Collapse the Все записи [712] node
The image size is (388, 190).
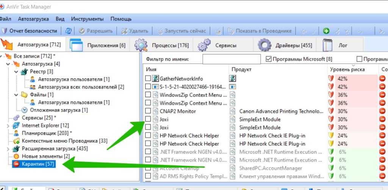(1, 56)
